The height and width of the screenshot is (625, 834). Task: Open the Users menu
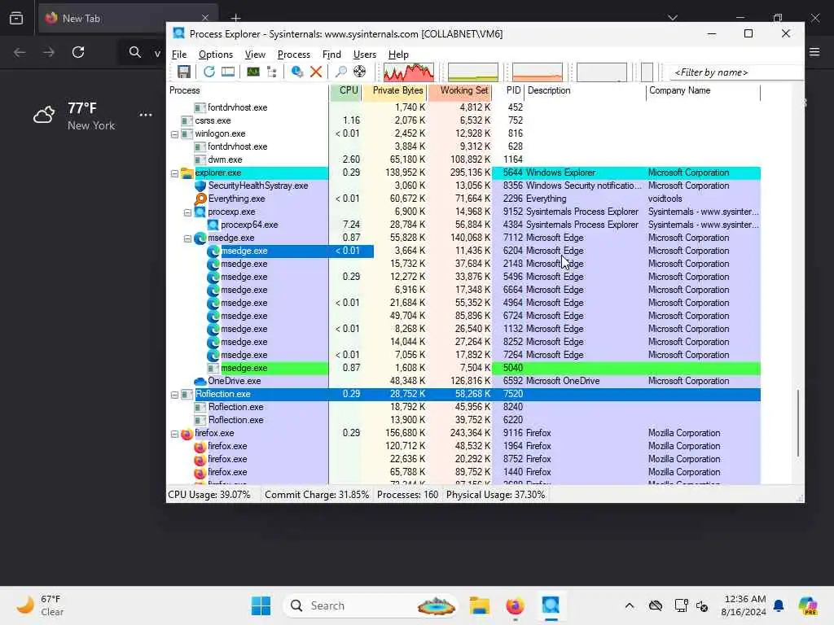(364, 55)
